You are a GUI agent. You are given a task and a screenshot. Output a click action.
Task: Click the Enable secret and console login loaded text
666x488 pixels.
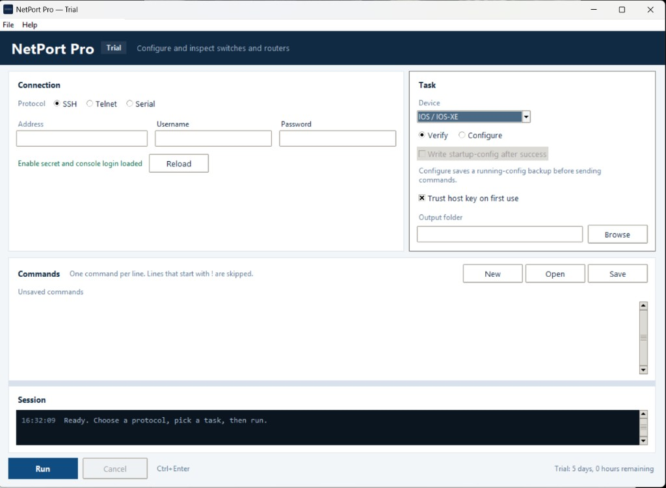[80, 163]
